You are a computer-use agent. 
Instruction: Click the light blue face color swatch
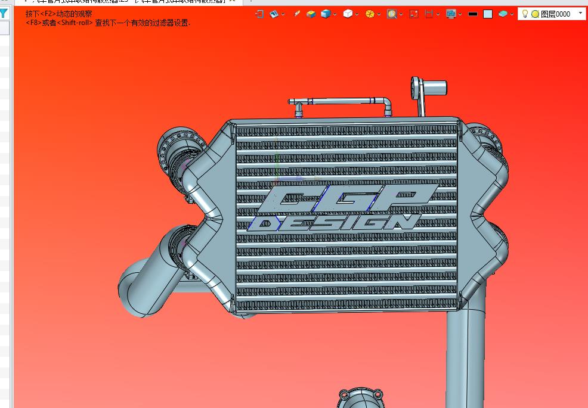point(488,14)
